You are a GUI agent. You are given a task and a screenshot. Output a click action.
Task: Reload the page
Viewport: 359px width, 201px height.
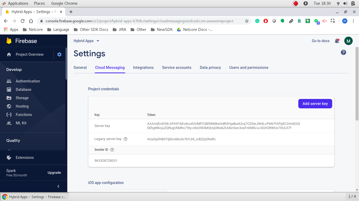click(x=23, y=21)
